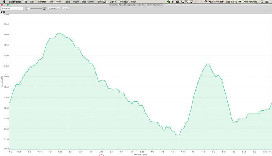
Task: Click the Wi-Fi status icon
Action: coord(206,2)
